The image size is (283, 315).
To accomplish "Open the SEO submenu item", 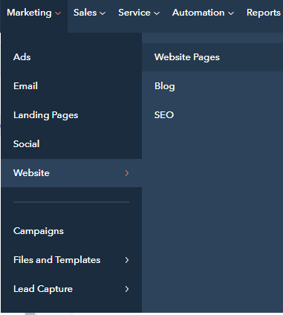I will (212, 115).
